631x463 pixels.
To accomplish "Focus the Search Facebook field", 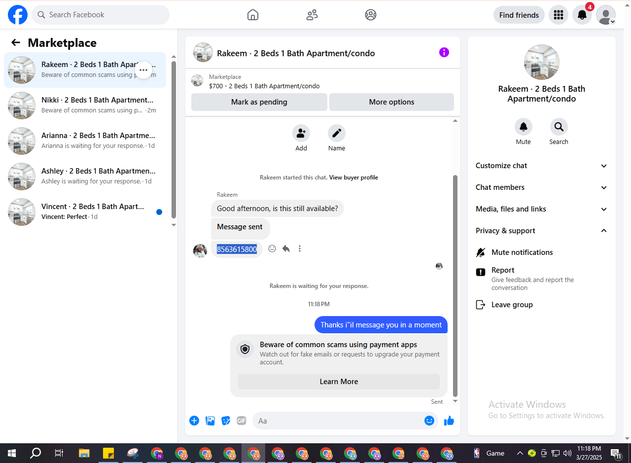I will [x=101, y=15].
